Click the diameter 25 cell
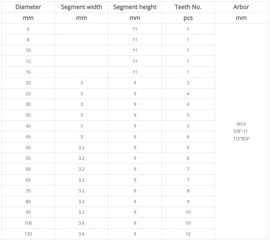 (28, 94)
